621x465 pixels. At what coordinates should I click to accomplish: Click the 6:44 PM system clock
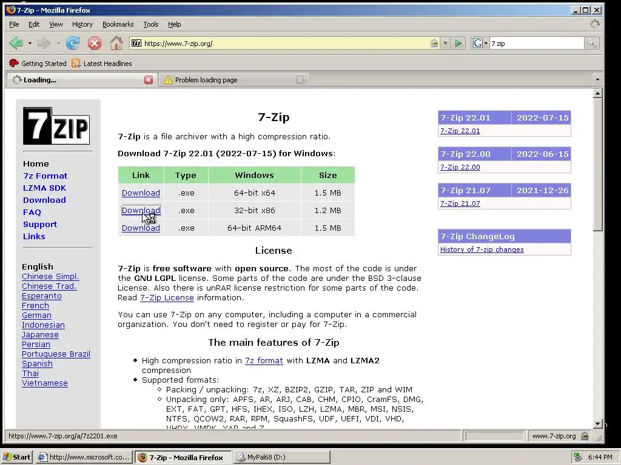(600, 457)
